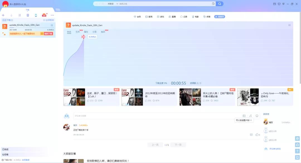
Task: Go to the previous comments page with 上一页
Action: coord(155,145)
